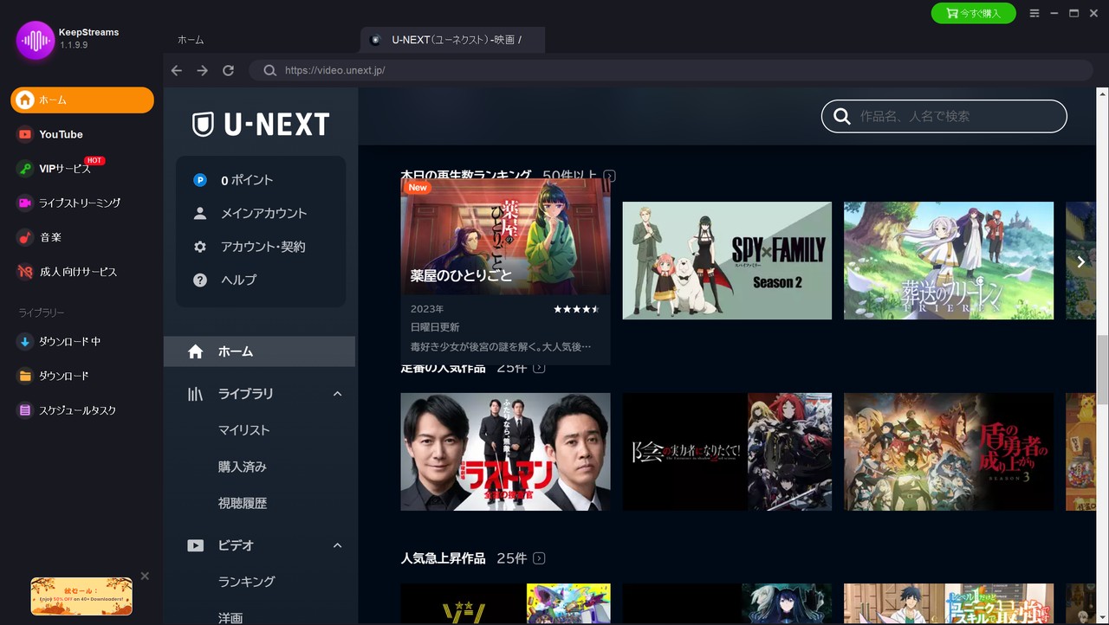The height and width of the screenshot is (625, 1109).
Task: Open U-NEXT ヘルプ from the account panel
Action: 237,280
